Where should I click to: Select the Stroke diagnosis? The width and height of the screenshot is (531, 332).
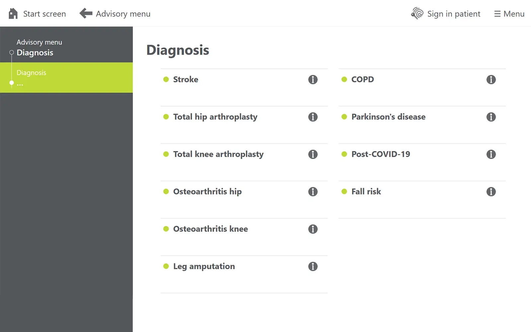click(186, 80)
